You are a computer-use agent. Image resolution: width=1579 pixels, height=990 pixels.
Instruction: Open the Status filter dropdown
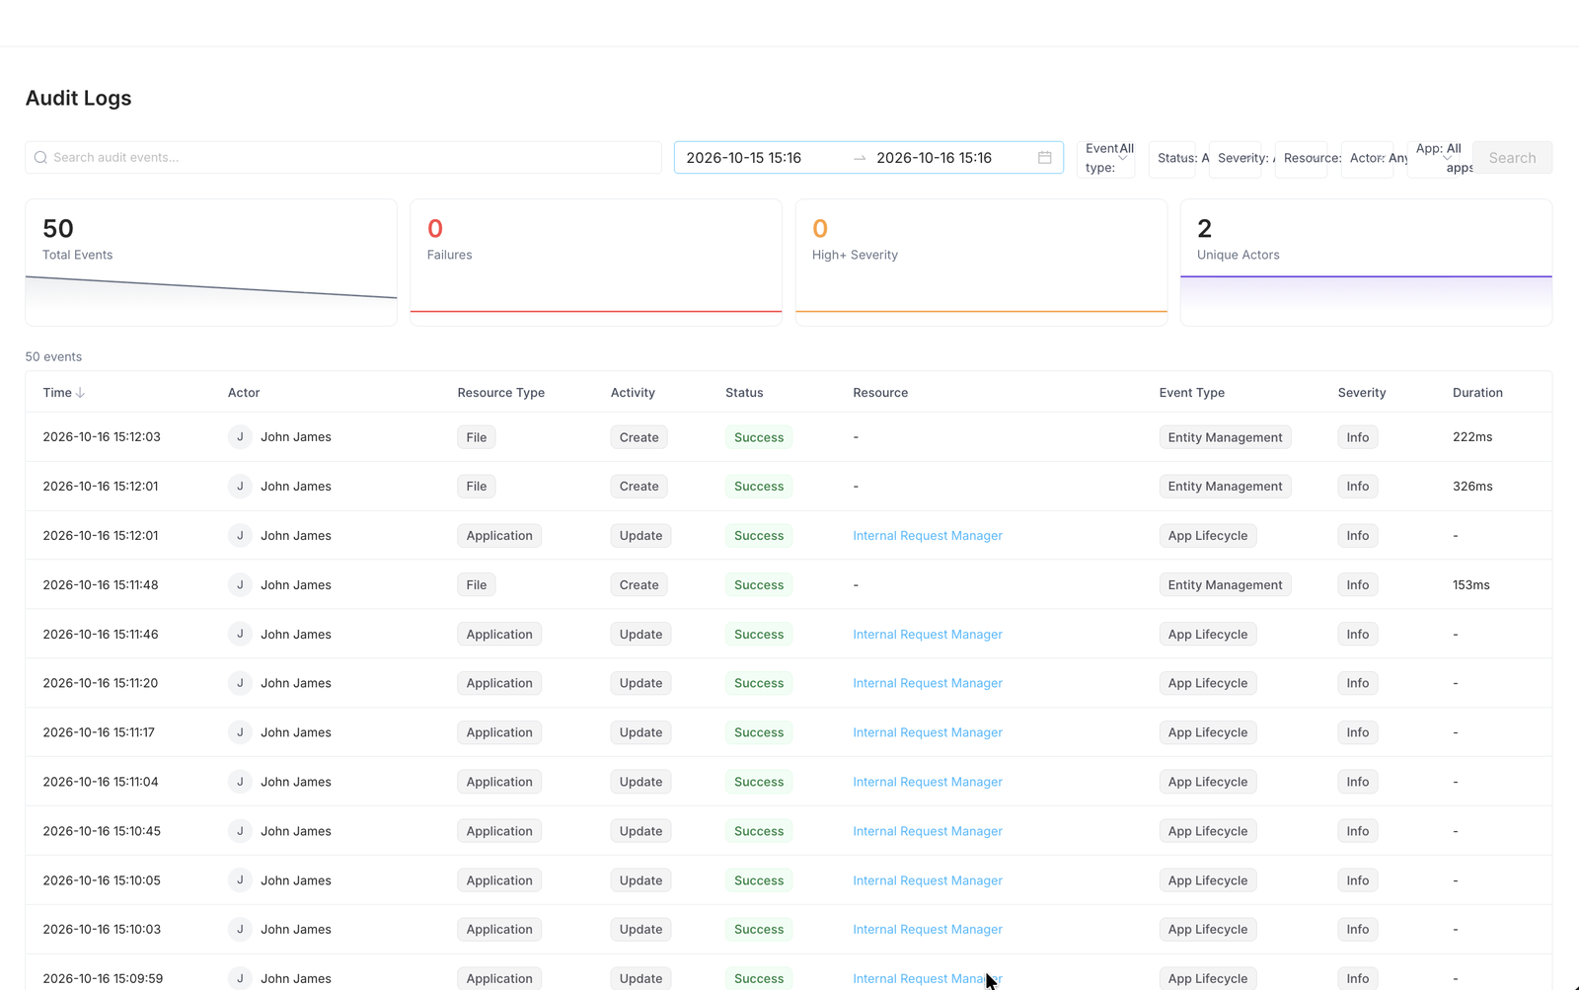(x=1172, y=158)
